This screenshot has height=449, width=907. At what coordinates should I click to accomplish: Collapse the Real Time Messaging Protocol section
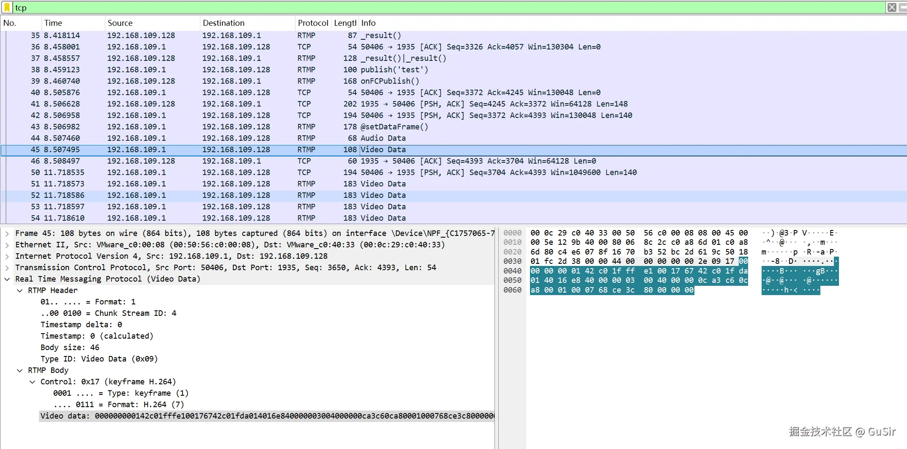tap(7, 279)
